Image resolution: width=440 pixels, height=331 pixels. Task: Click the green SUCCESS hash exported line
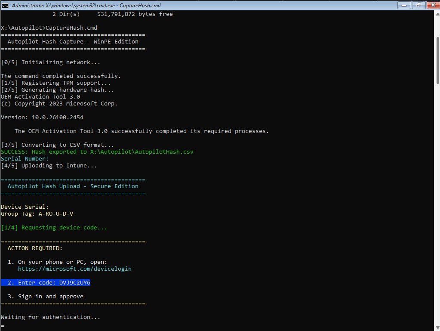click(x=97, y=152)
